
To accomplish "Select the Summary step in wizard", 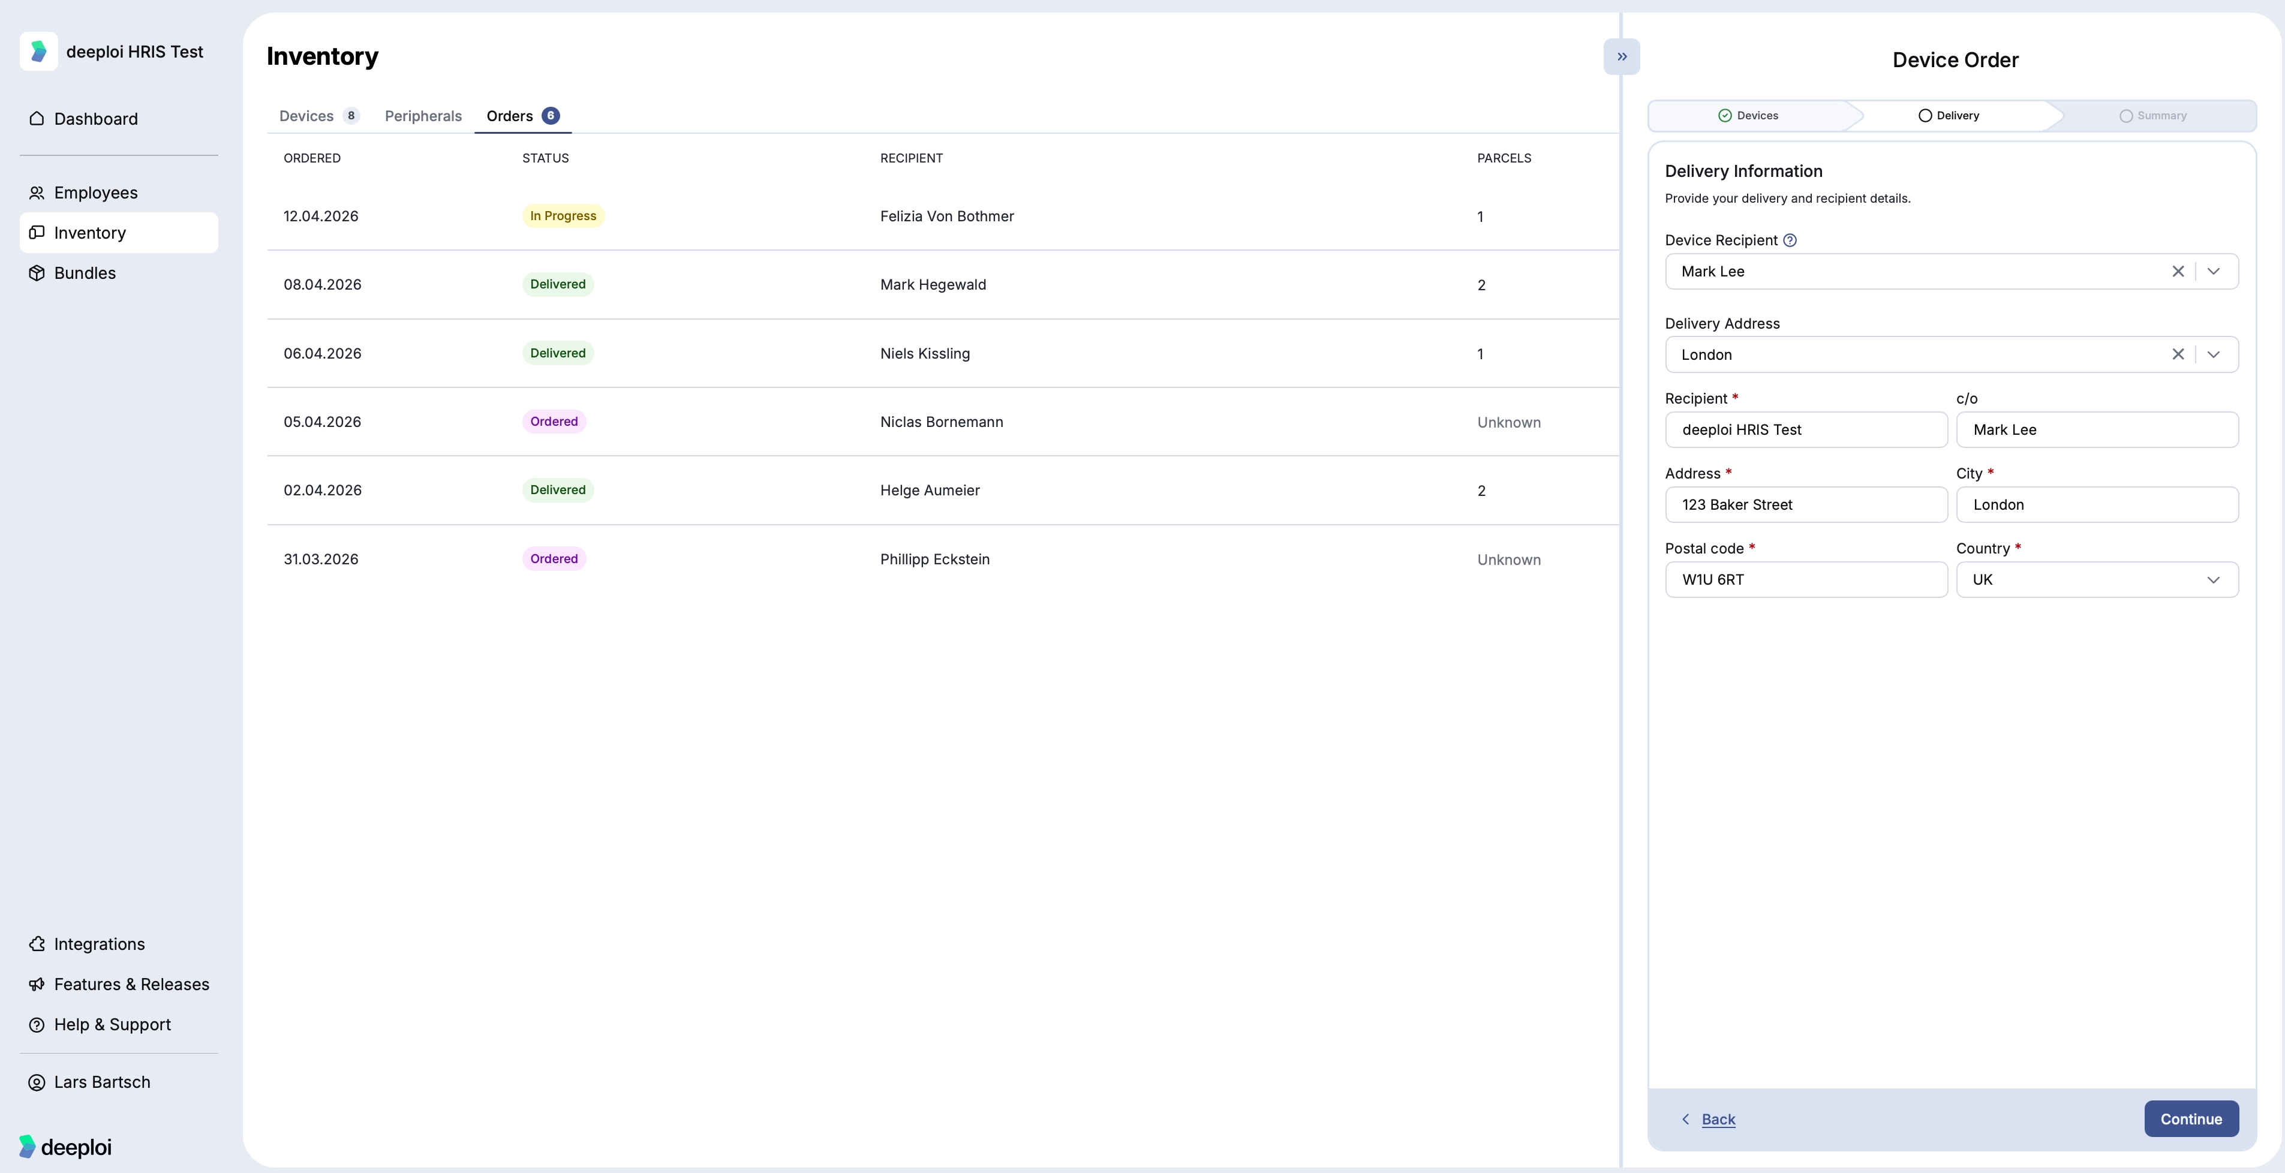I will coord(2153,116).
